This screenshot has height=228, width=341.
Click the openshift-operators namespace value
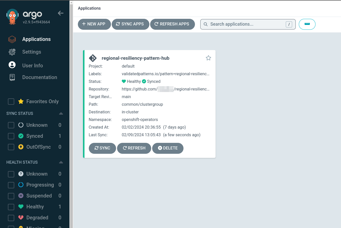click(x=140, y=120)
